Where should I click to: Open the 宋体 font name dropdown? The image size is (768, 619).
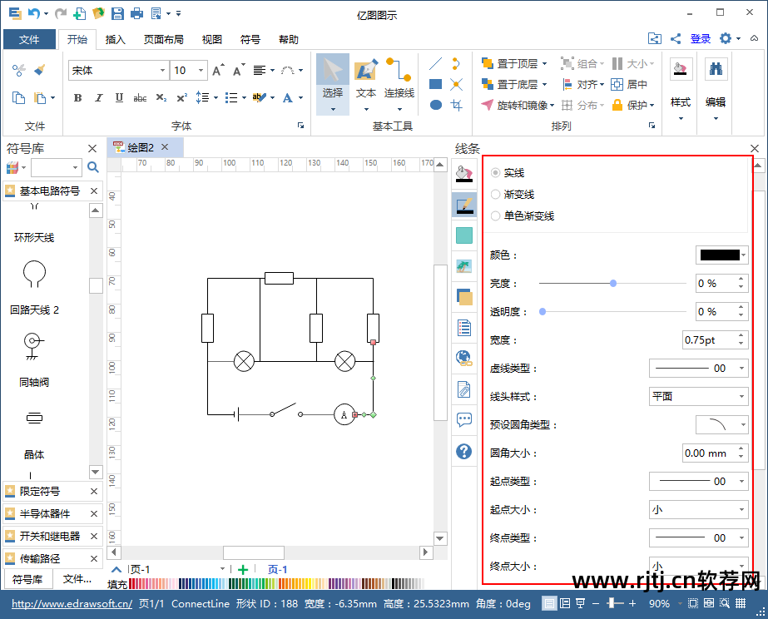coord(118,71)
